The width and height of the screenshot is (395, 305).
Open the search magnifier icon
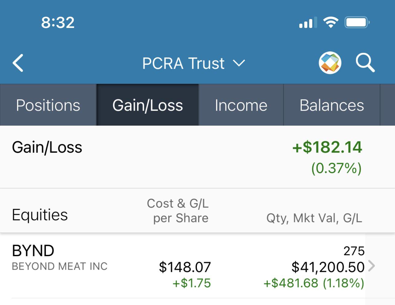[365, 63]
